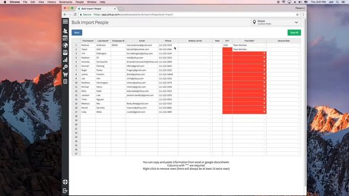Viewport: 349px width, 196px height.
Task: Click the location pin icon beside Orem
Action: 254,22
